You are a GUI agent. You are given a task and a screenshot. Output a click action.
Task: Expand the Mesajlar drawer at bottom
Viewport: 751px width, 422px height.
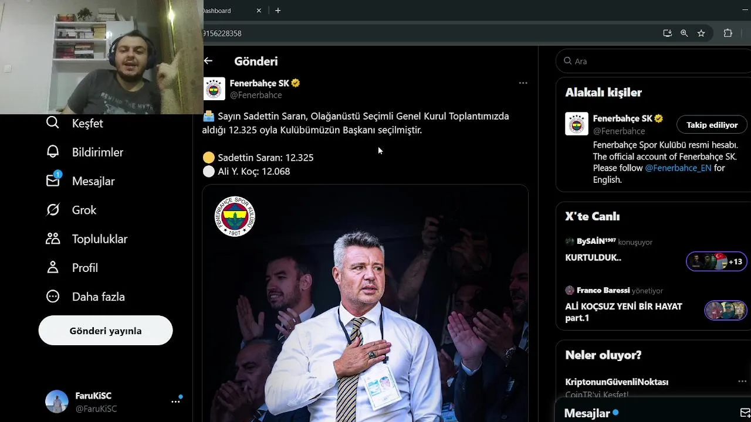pyautogui.click(x=652, y=413)
